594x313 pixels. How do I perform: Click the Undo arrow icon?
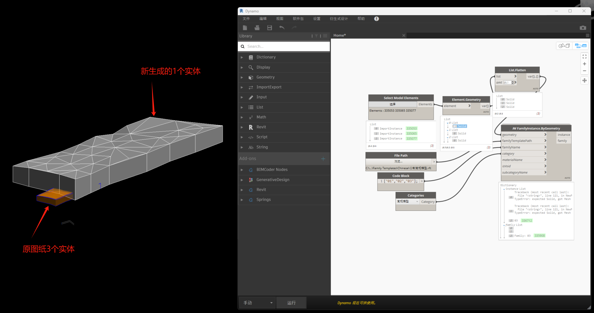click(x=282, y=28)
